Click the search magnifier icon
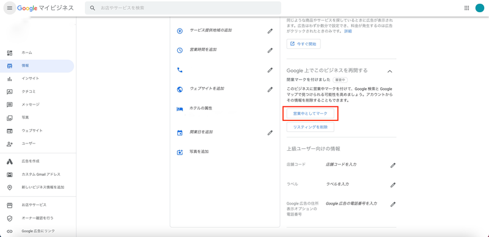Image resolution: width=489 pixels, height=237 pixels. (93, 8)
